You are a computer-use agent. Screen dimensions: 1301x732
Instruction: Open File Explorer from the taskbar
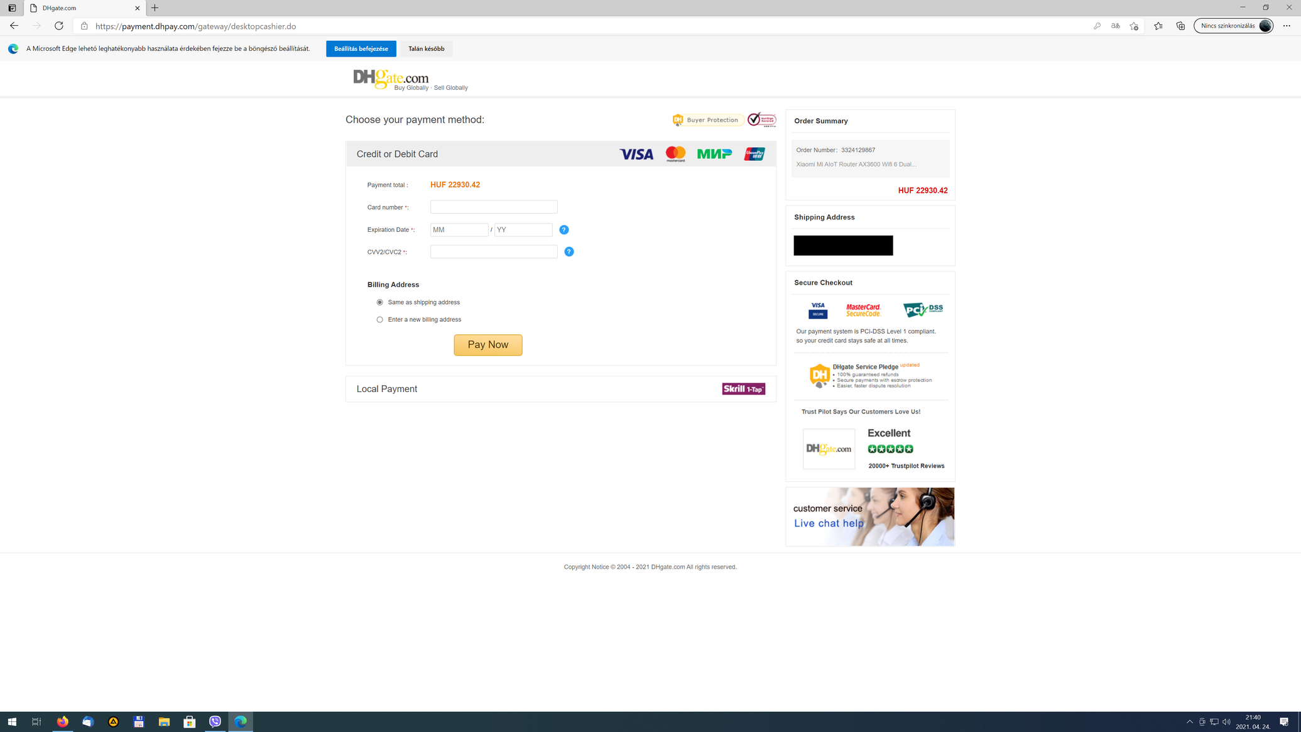tap(164, 722)
